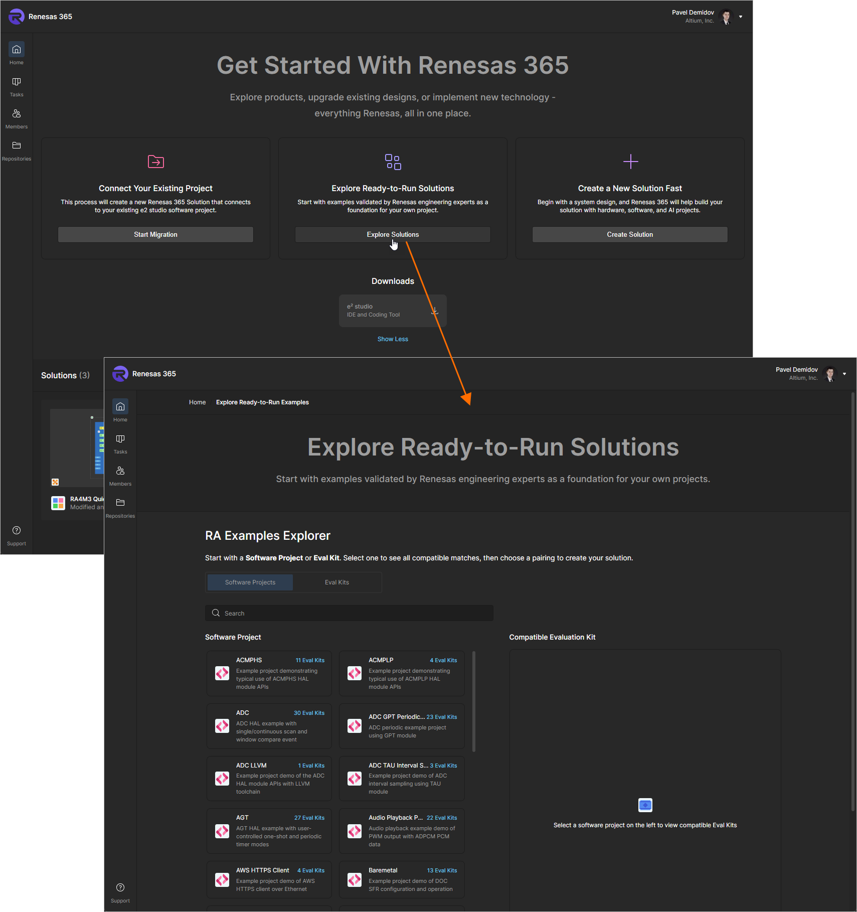Click the AWS HTTPS Client project icon
The width and height of the screenshot is (857, 912).
(222, 880)
